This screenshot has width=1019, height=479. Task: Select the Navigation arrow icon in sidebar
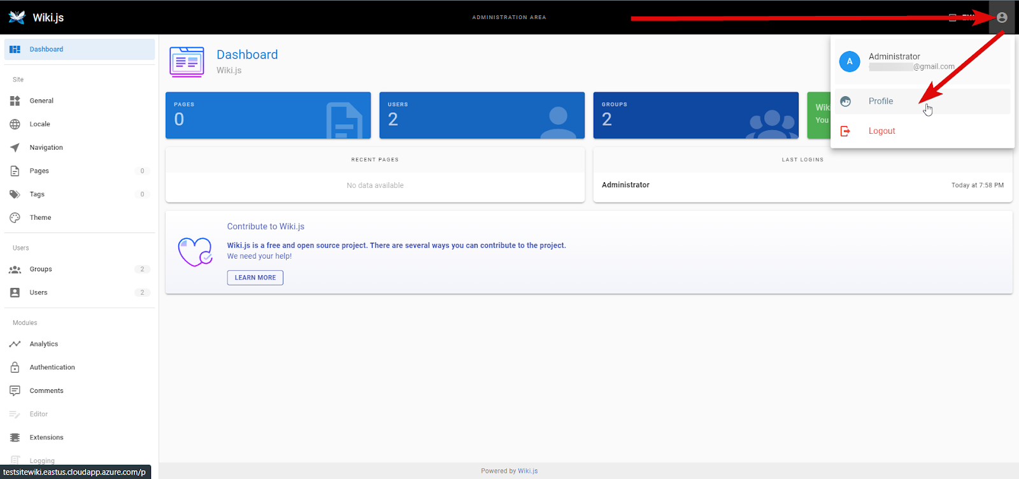pos(15,148)
